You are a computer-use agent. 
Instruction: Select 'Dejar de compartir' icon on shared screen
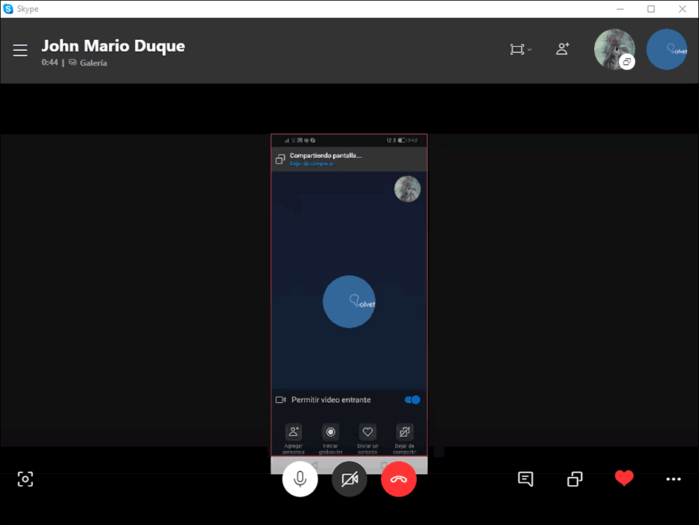pos(404,432)
